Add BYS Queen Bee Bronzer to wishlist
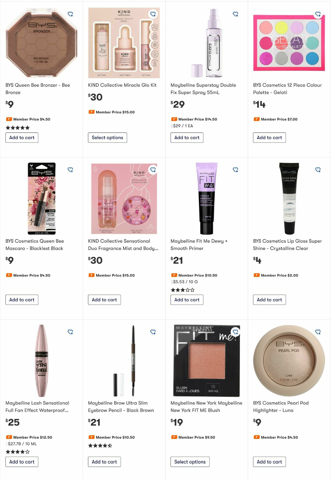This screenshot has height=481, width=331. tap(71, 14)
